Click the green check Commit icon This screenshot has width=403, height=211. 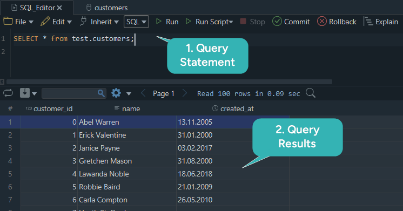277,21
